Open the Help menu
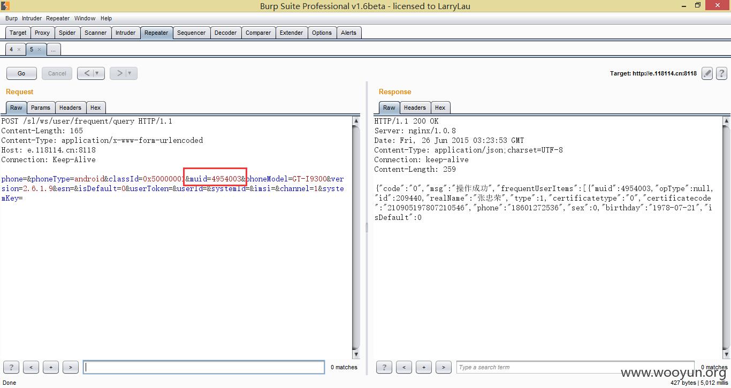The height and width of the screenshot is (388, 731). 106,18
